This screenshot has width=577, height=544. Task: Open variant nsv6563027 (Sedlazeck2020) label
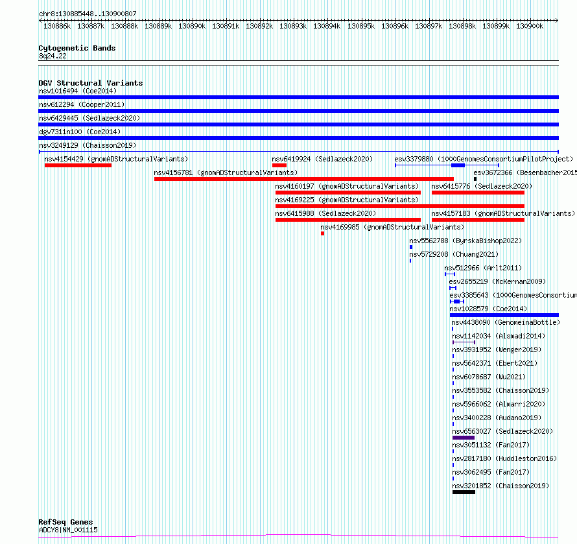click(x=502, y=431)
